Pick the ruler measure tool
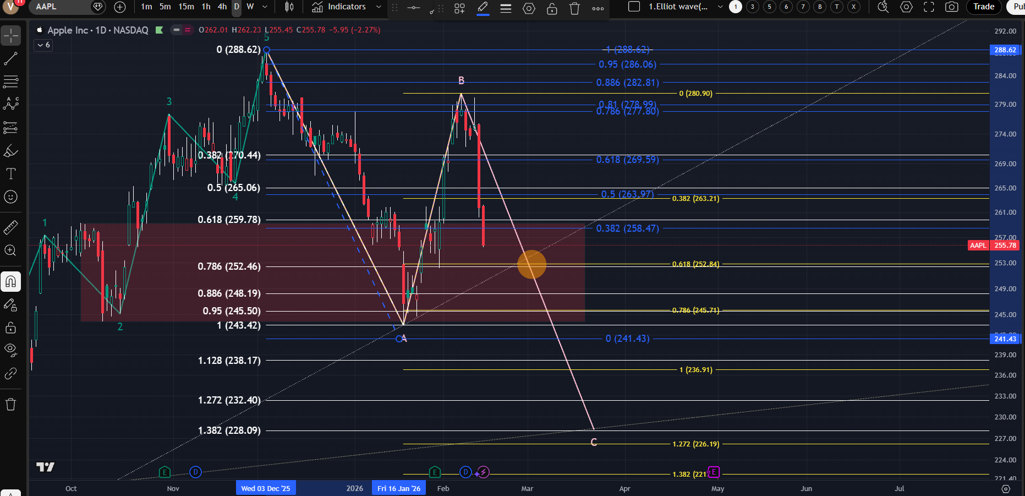Image resolution: width=1025 pixels, height=496 pixels. [10, 227]
